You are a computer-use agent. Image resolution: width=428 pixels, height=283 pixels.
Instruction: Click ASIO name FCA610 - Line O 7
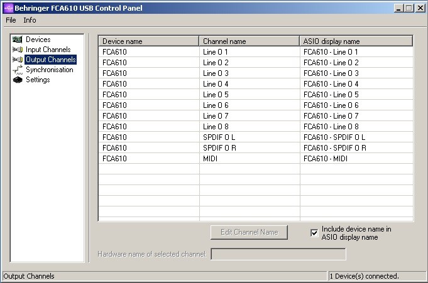356,115
